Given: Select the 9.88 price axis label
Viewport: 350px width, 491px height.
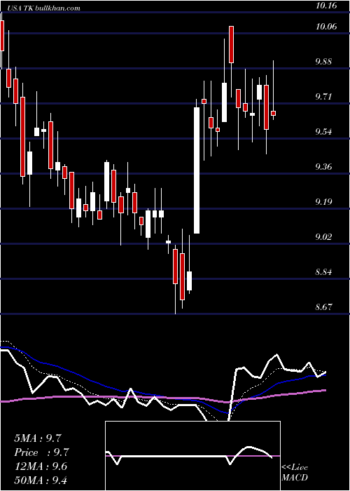Looking at the screenshot, I should point(323,62).
